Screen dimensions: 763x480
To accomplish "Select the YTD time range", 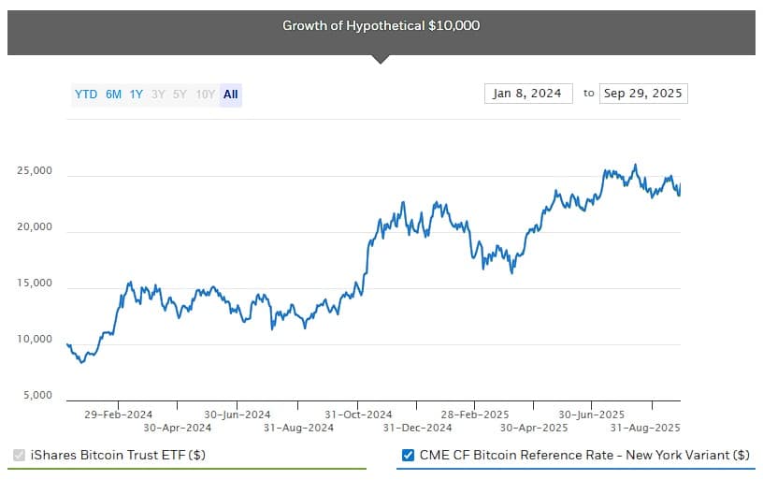I will tap(85, 95).
